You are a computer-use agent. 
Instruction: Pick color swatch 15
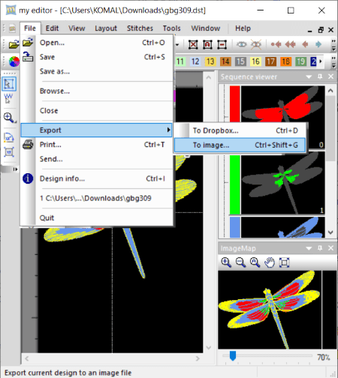(x=240, y=61)
